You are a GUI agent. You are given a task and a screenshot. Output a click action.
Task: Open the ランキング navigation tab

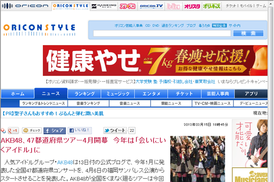(84, 94)
